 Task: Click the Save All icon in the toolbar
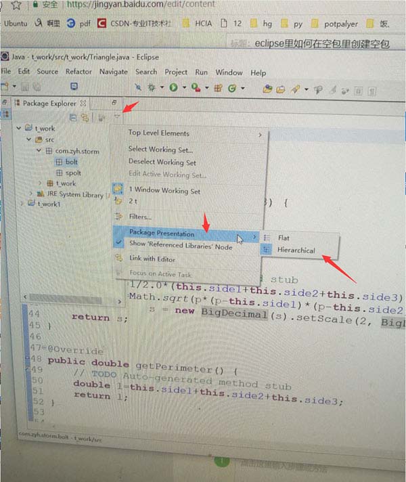click(x=37, y=87)
